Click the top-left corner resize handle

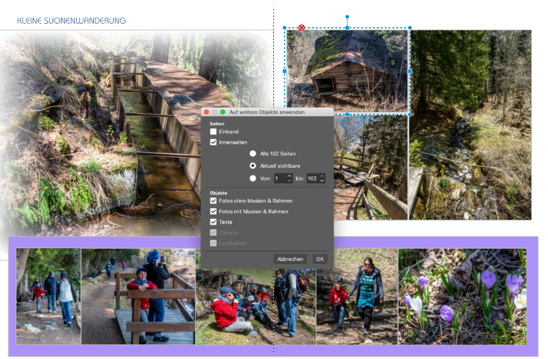coord(285,28)
